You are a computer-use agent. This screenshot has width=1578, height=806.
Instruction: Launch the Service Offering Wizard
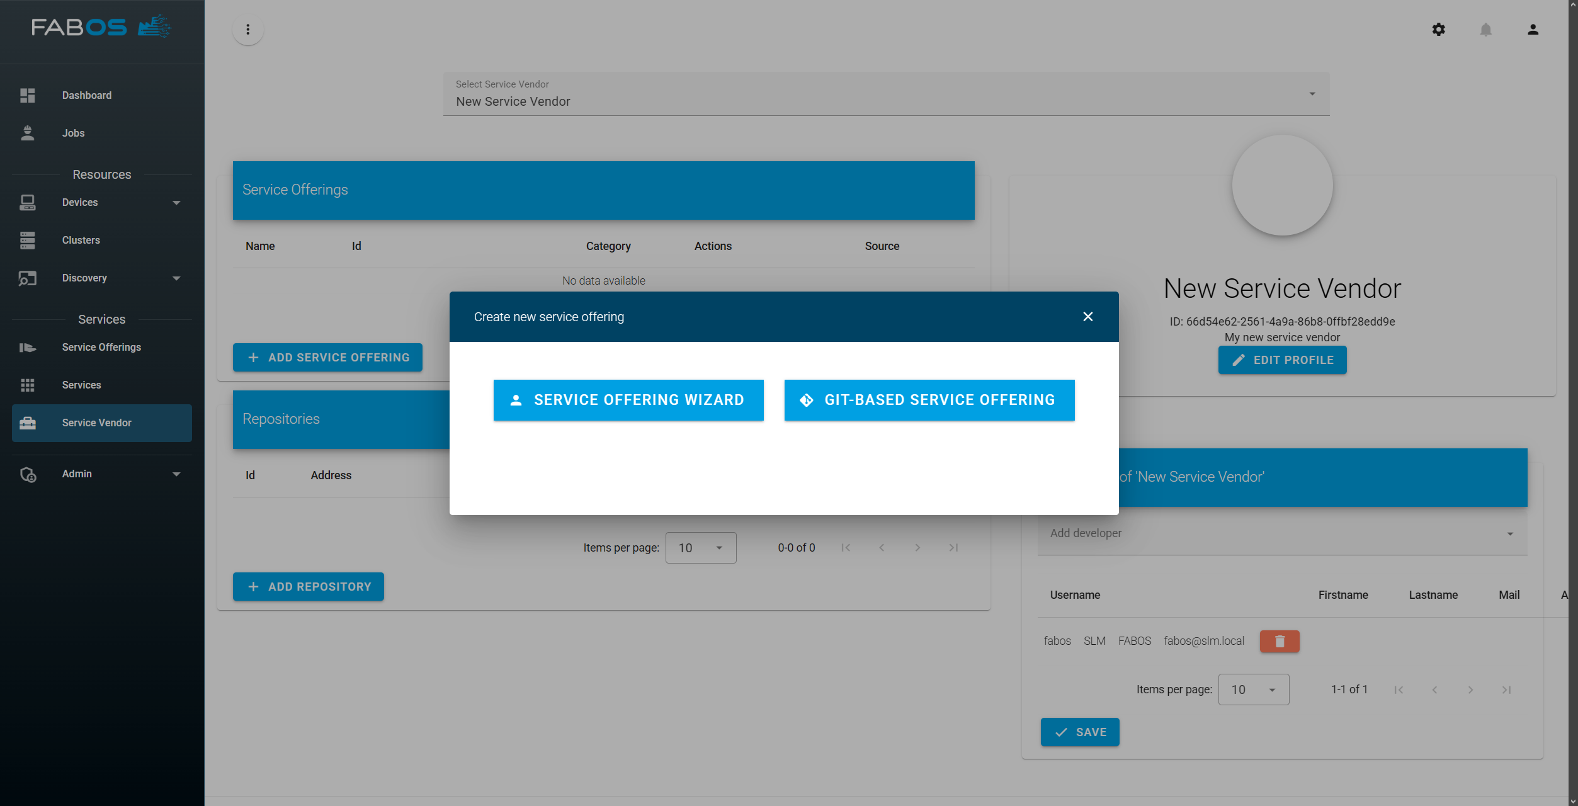pyautogui.click(x=628, y=400)
